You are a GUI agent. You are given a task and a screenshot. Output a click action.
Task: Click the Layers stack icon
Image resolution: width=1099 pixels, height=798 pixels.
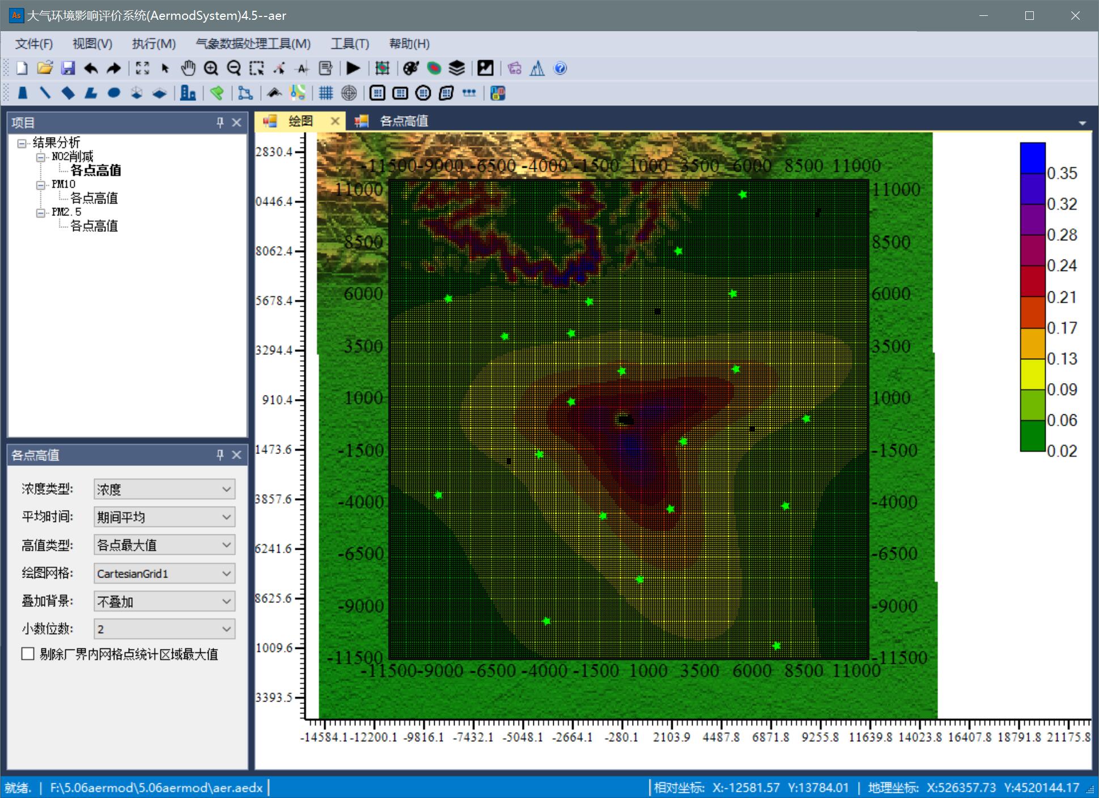pos(457,69)
